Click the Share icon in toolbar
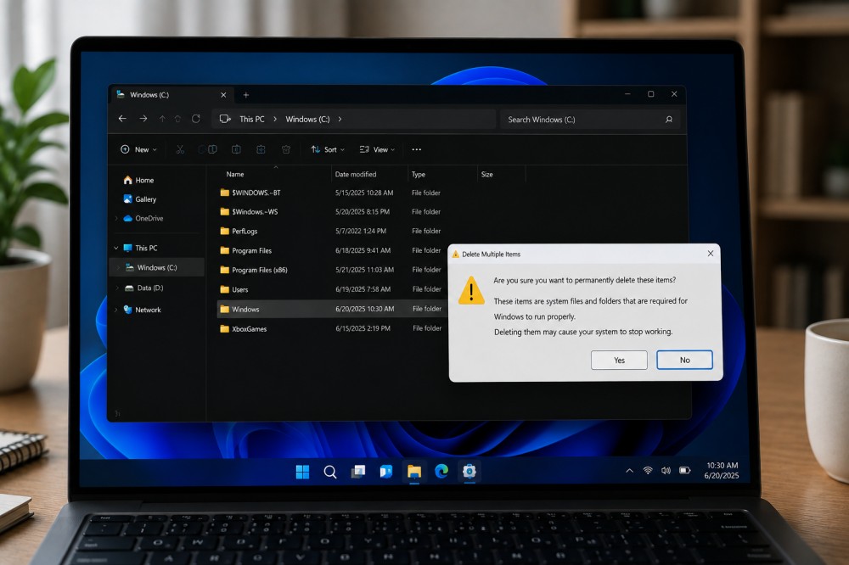 coord(261,149)
